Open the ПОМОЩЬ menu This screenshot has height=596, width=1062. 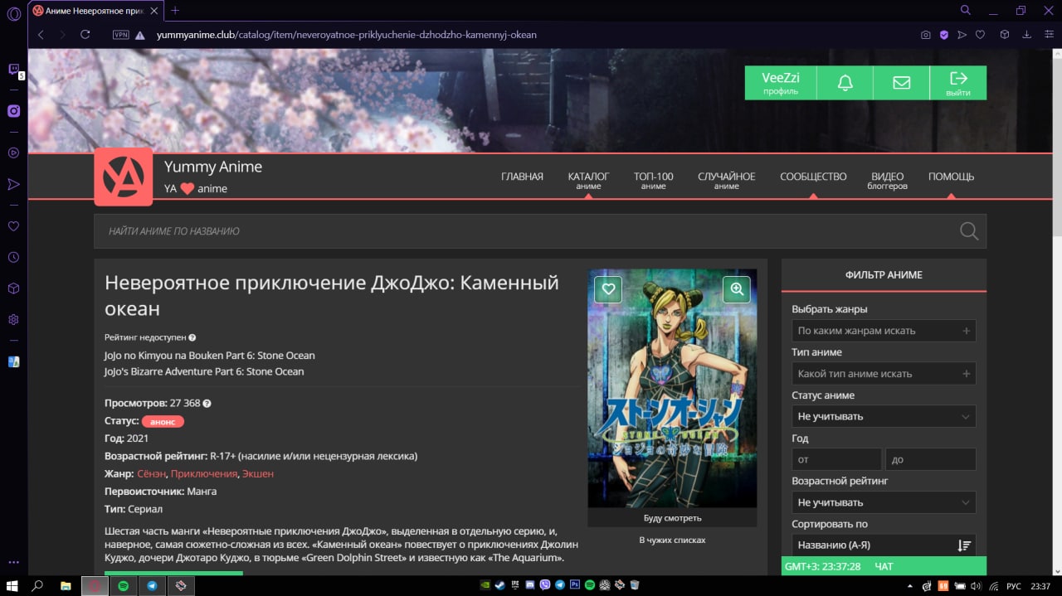click(951, 177)
